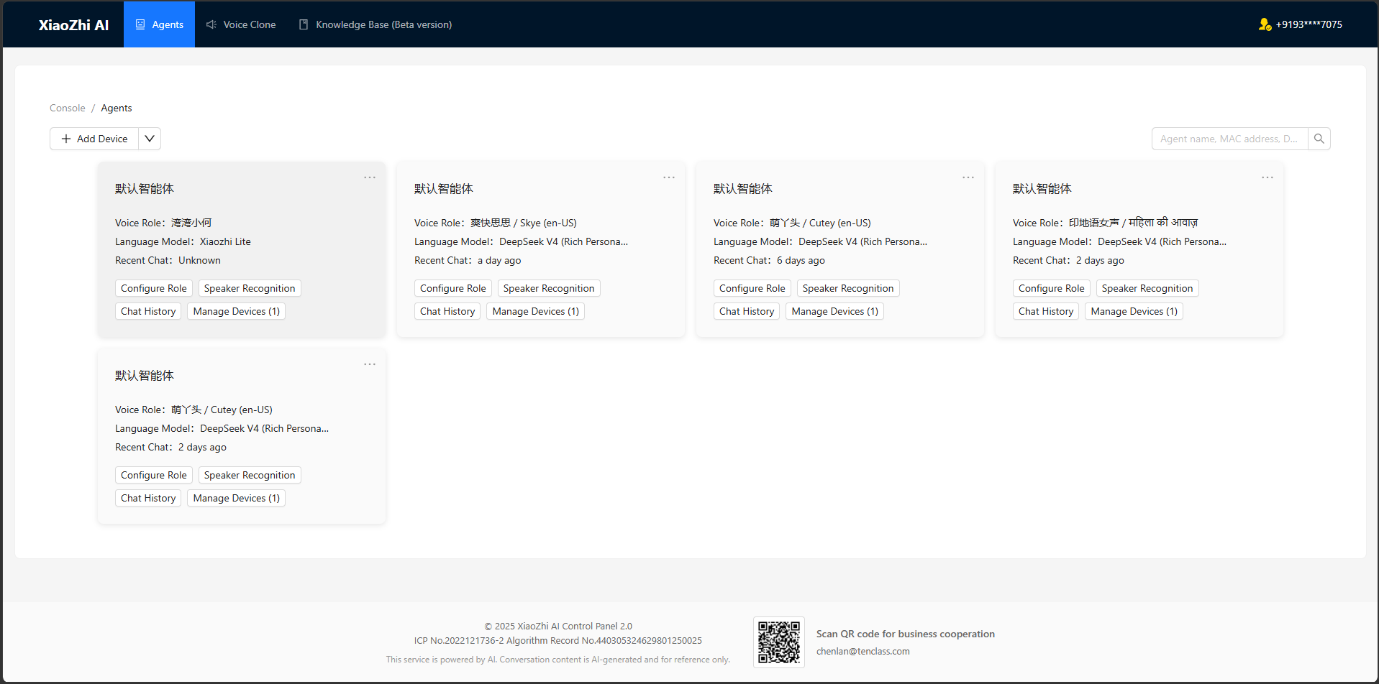Open Chat History on 6 days ago card
The width and height of the screenshot is (1379, 684).
point(747,311)
